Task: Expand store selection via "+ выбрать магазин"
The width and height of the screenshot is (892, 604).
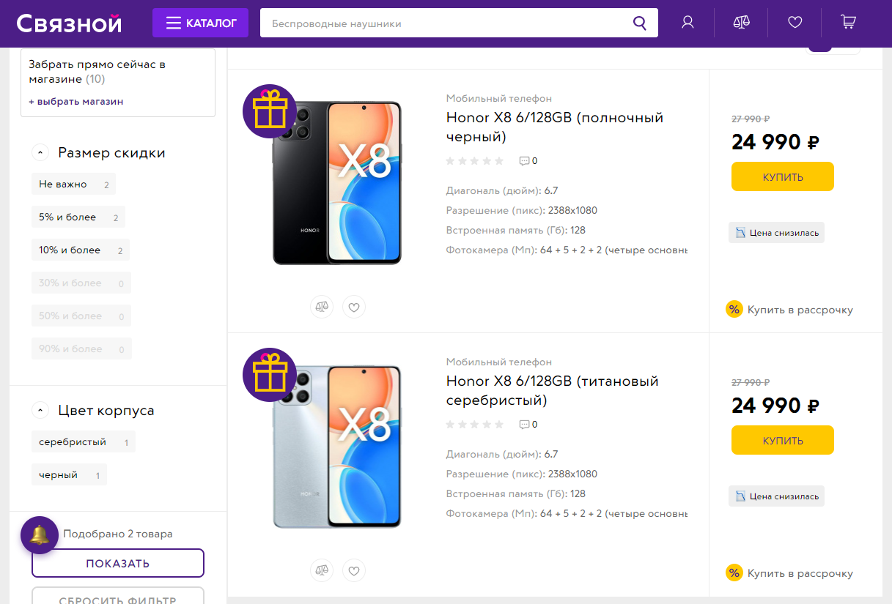Action: point(76,102)
